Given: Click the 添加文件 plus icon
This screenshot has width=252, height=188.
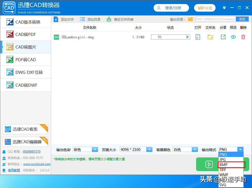Looking at the screenshot, I should coord(56,19).
